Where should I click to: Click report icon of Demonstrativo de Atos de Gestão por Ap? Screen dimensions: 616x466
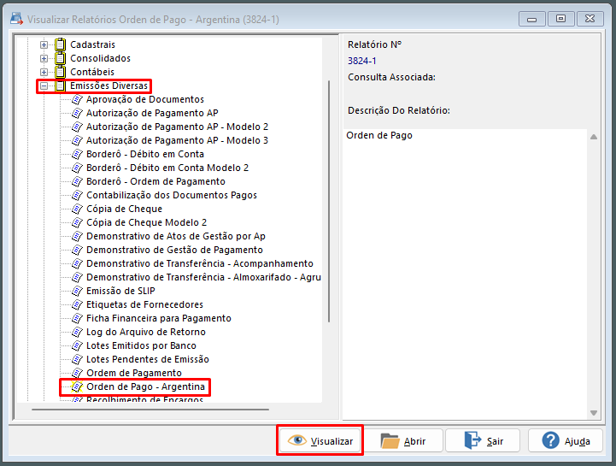click(x=78, y=236)
